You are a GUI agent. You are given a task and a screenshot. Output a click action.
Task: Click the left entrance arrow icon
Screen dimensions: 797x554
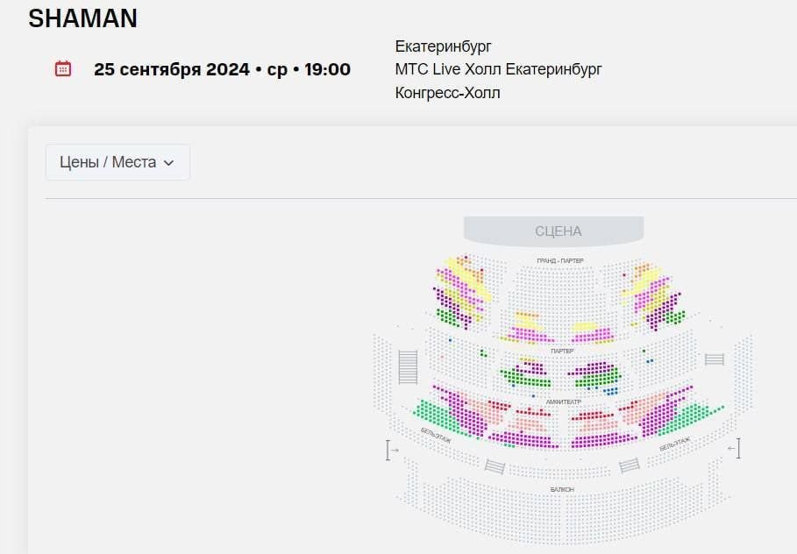pos(391,451)
